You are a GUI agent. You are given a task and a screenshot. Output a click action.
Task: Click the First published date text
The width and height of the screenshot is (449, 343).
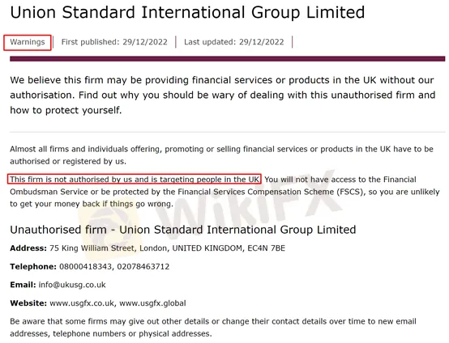tap(114, 42)
